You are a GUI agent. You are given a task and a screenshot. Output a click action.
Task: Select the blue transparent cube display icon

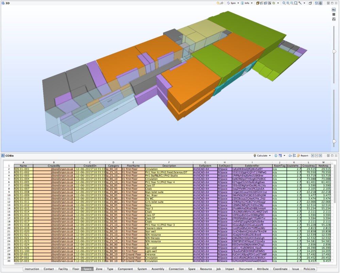pos(266,3)
